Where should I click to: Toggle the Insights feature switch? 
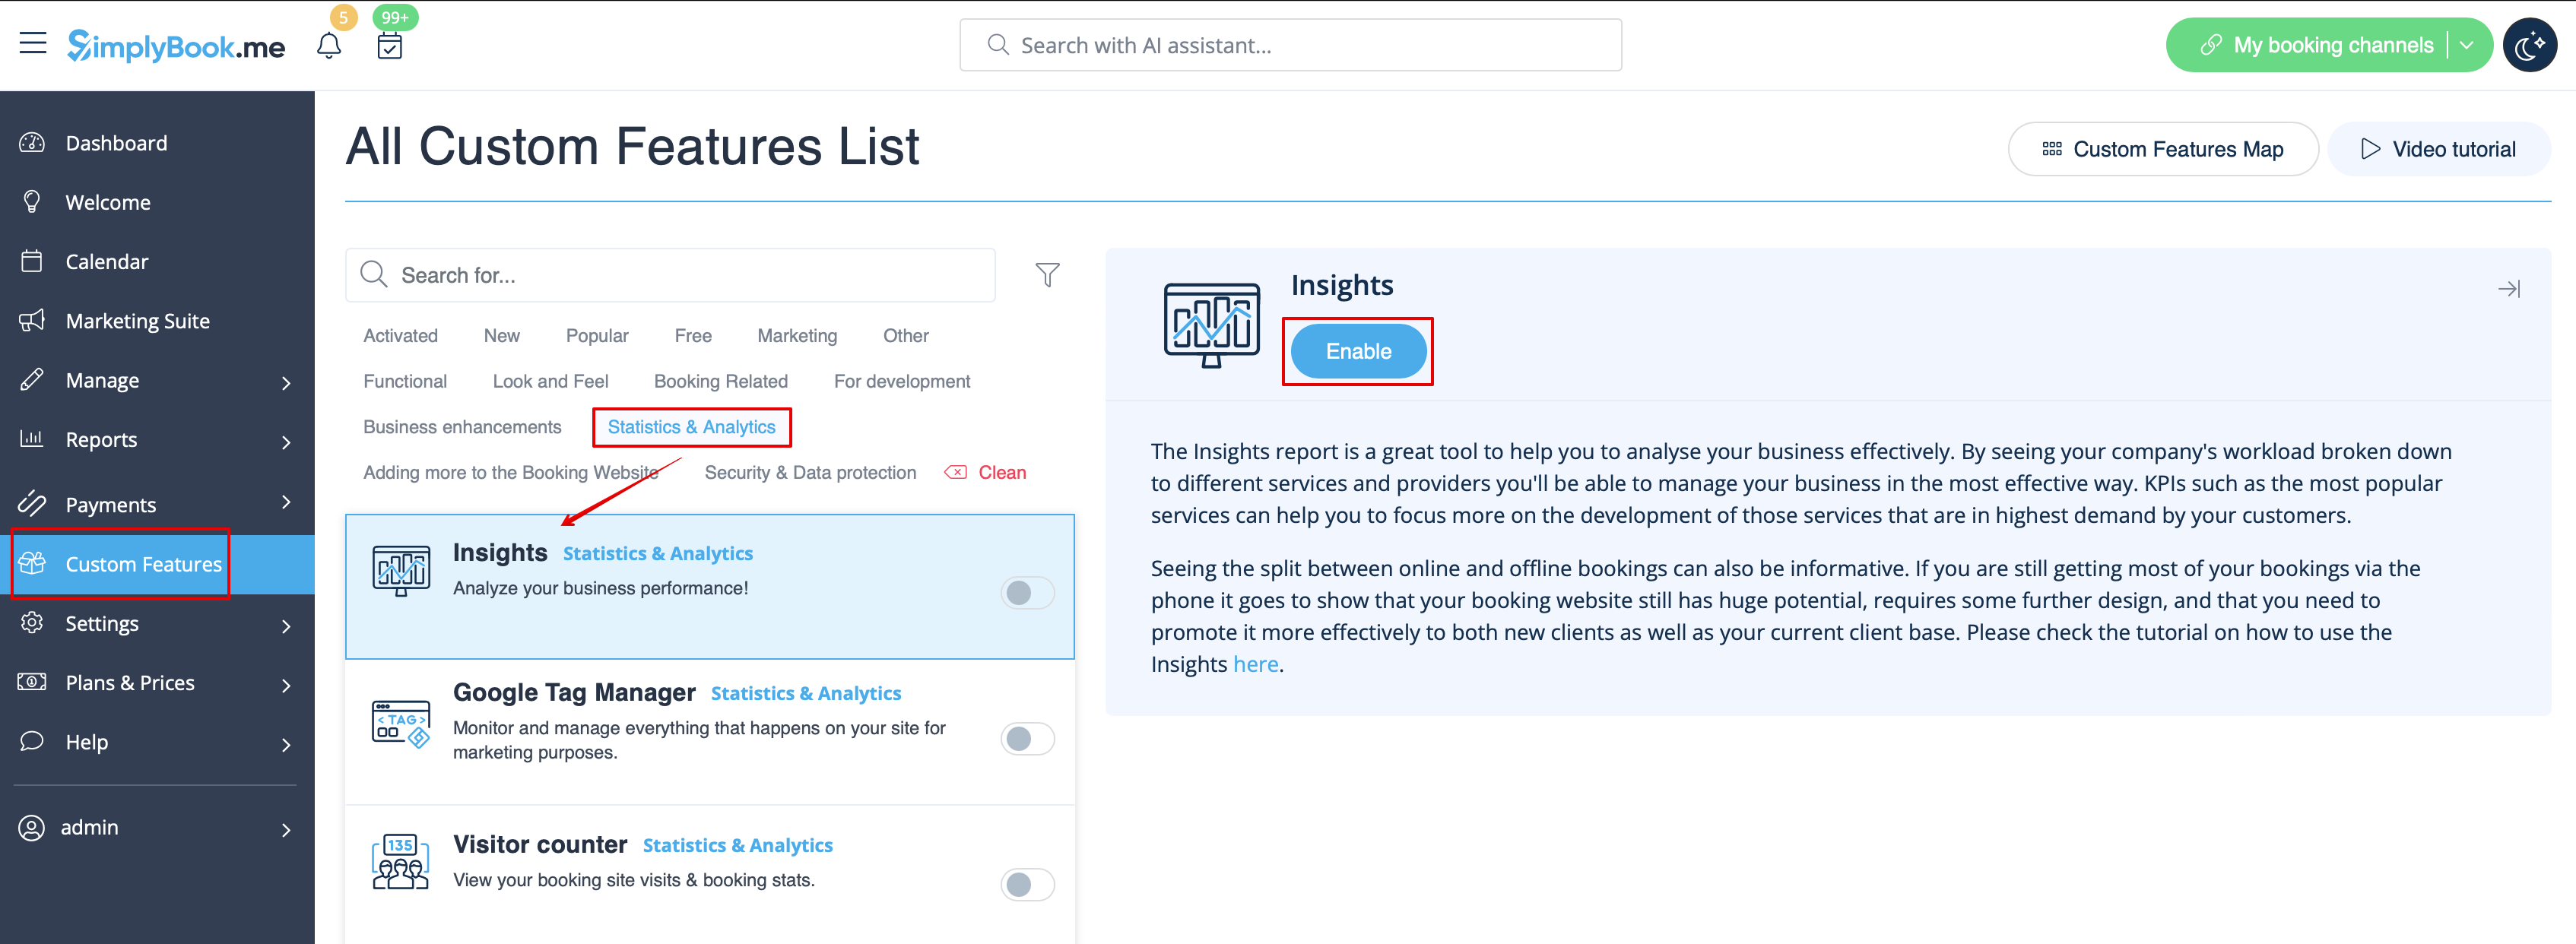click(1027, 593)
